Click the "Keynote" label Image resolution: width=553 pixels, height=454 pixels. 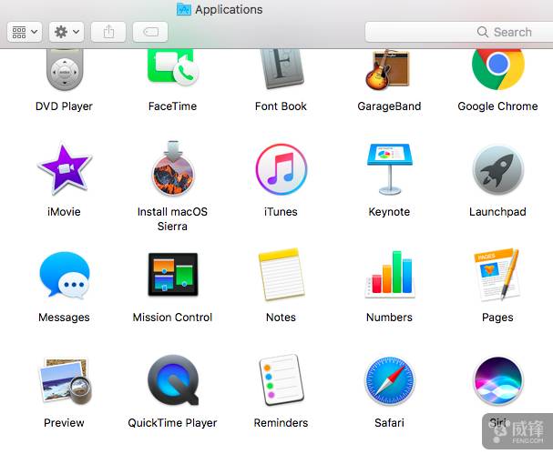[389, 212]
